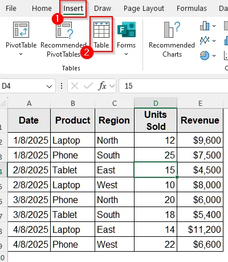Click East in the $11,200 row
The width and height of the screenshot is (228, 262).
click(x=115, y=229)
